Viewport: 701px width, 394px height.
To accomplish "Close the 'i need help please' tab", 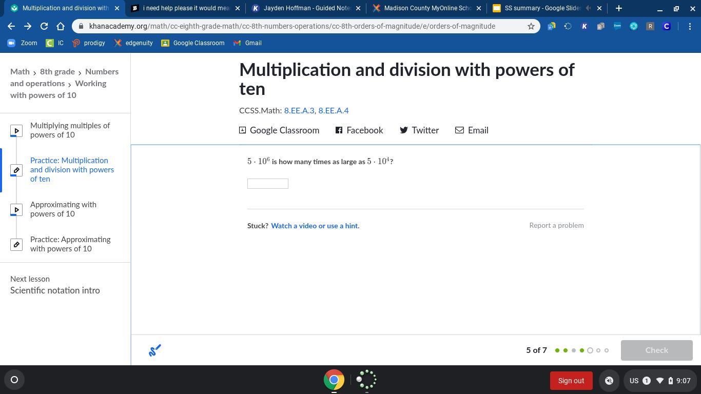I will (238, 8).
